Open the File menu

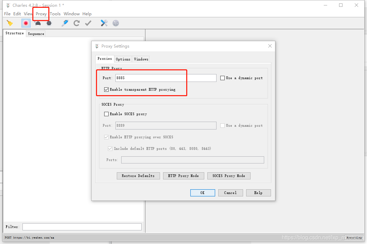point(7,14)
